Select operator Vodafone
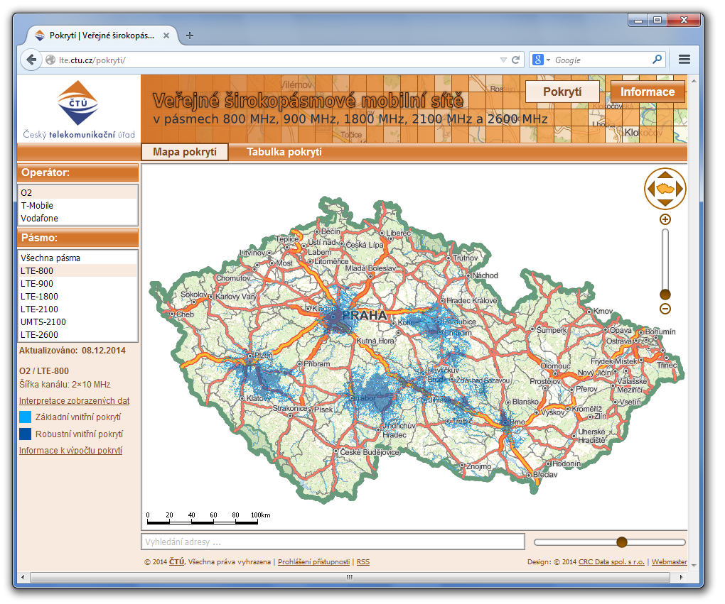The image size is (725, 604). coord(77,219)
